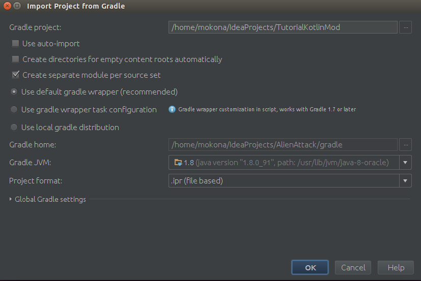Choose Use local gradle distribution radio button
Viewport: 421px width, 281px height.
14,128
